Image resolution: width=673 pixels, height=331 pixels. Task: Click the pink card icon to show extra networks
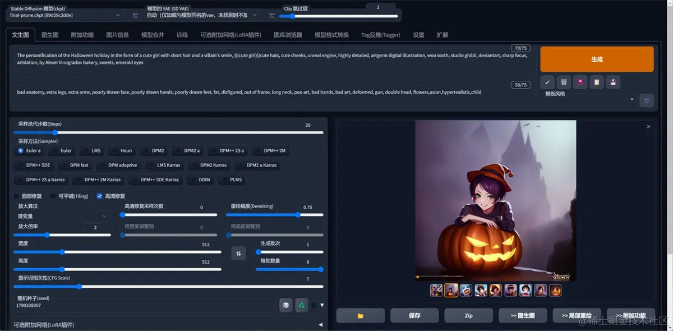pos(580,82)
